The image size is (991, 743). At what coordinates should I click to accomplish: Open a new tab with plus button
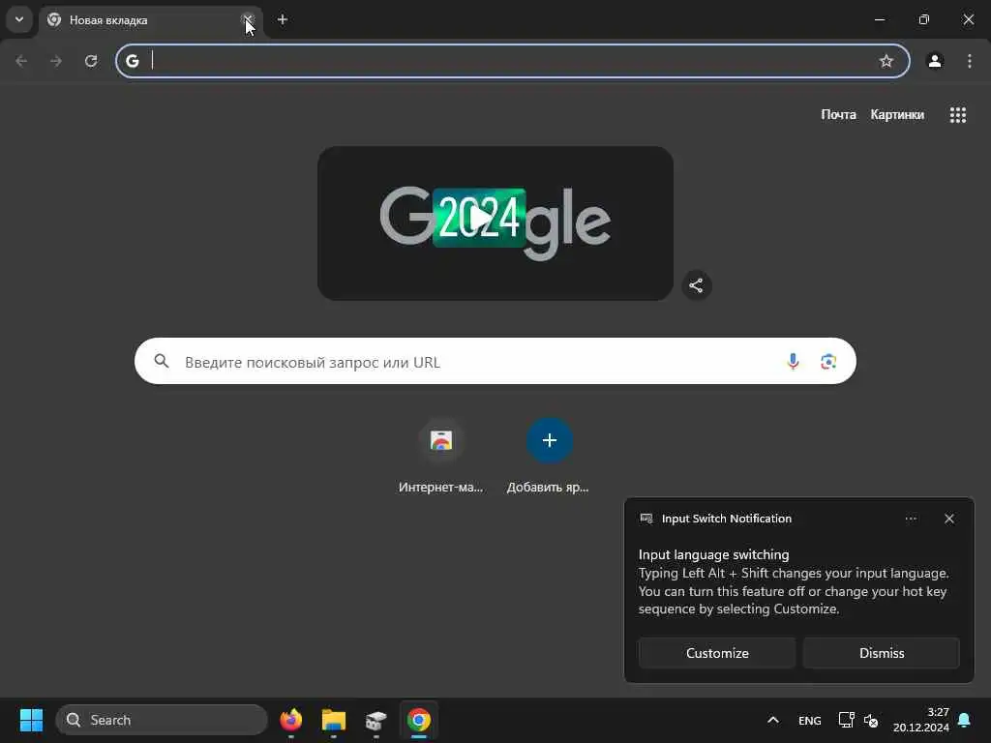(283, 20)
